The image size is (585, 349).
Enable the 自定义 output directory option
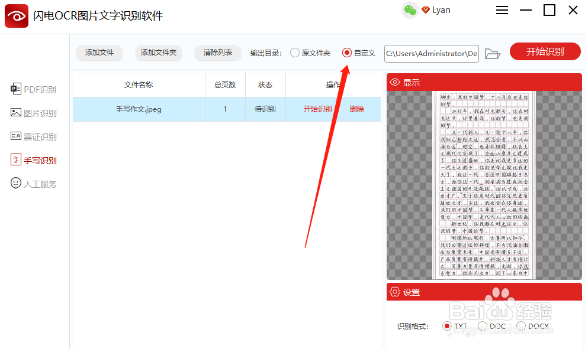(x=346, y=53)
